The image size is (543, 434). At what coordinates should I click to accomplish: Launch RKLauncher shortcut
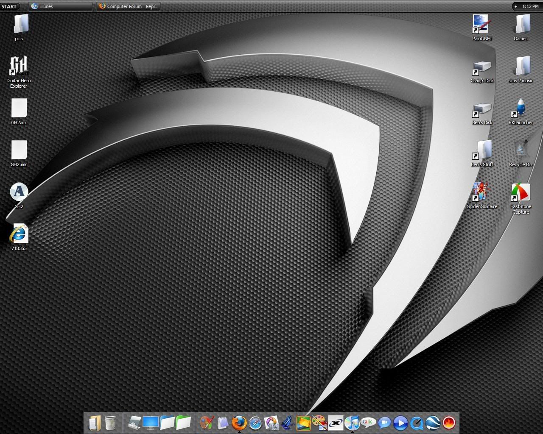(521, 111)
